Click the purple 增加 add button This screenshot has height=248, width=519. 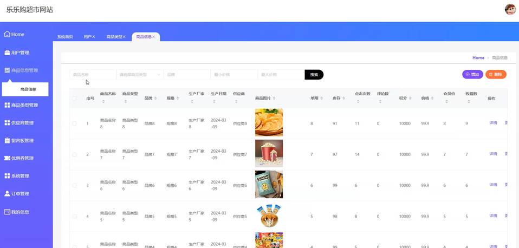[472, 74]
